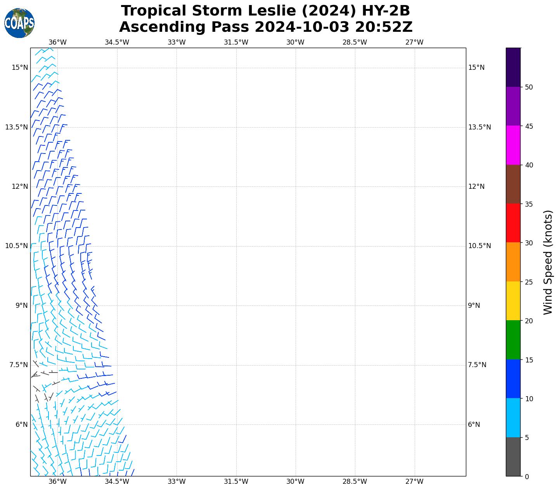Pick the yellow 20-25 knots colorbar segment
559x490 pixels.
[513, 301]
